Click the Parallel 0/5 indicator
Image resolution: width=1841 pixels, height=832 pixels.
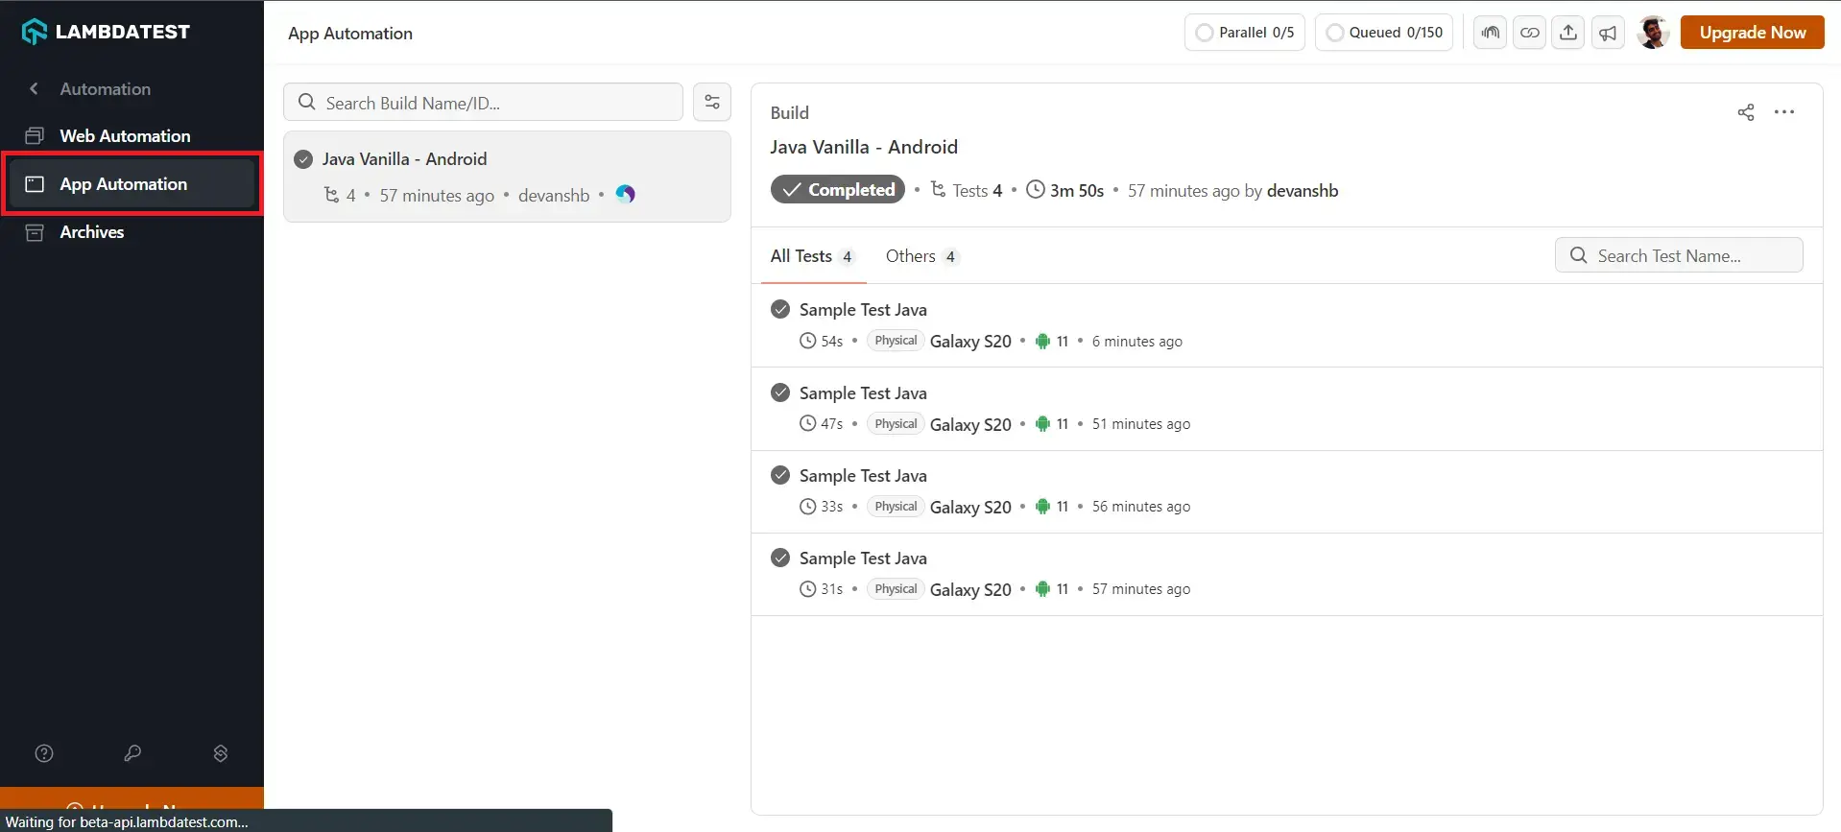1245,33
